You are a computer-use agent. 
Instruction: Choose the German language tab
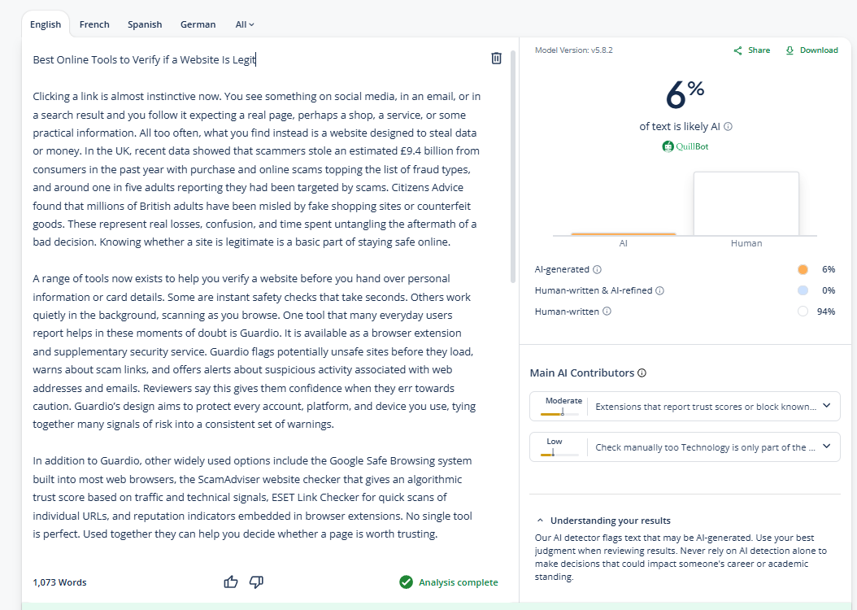coord(198,24)
